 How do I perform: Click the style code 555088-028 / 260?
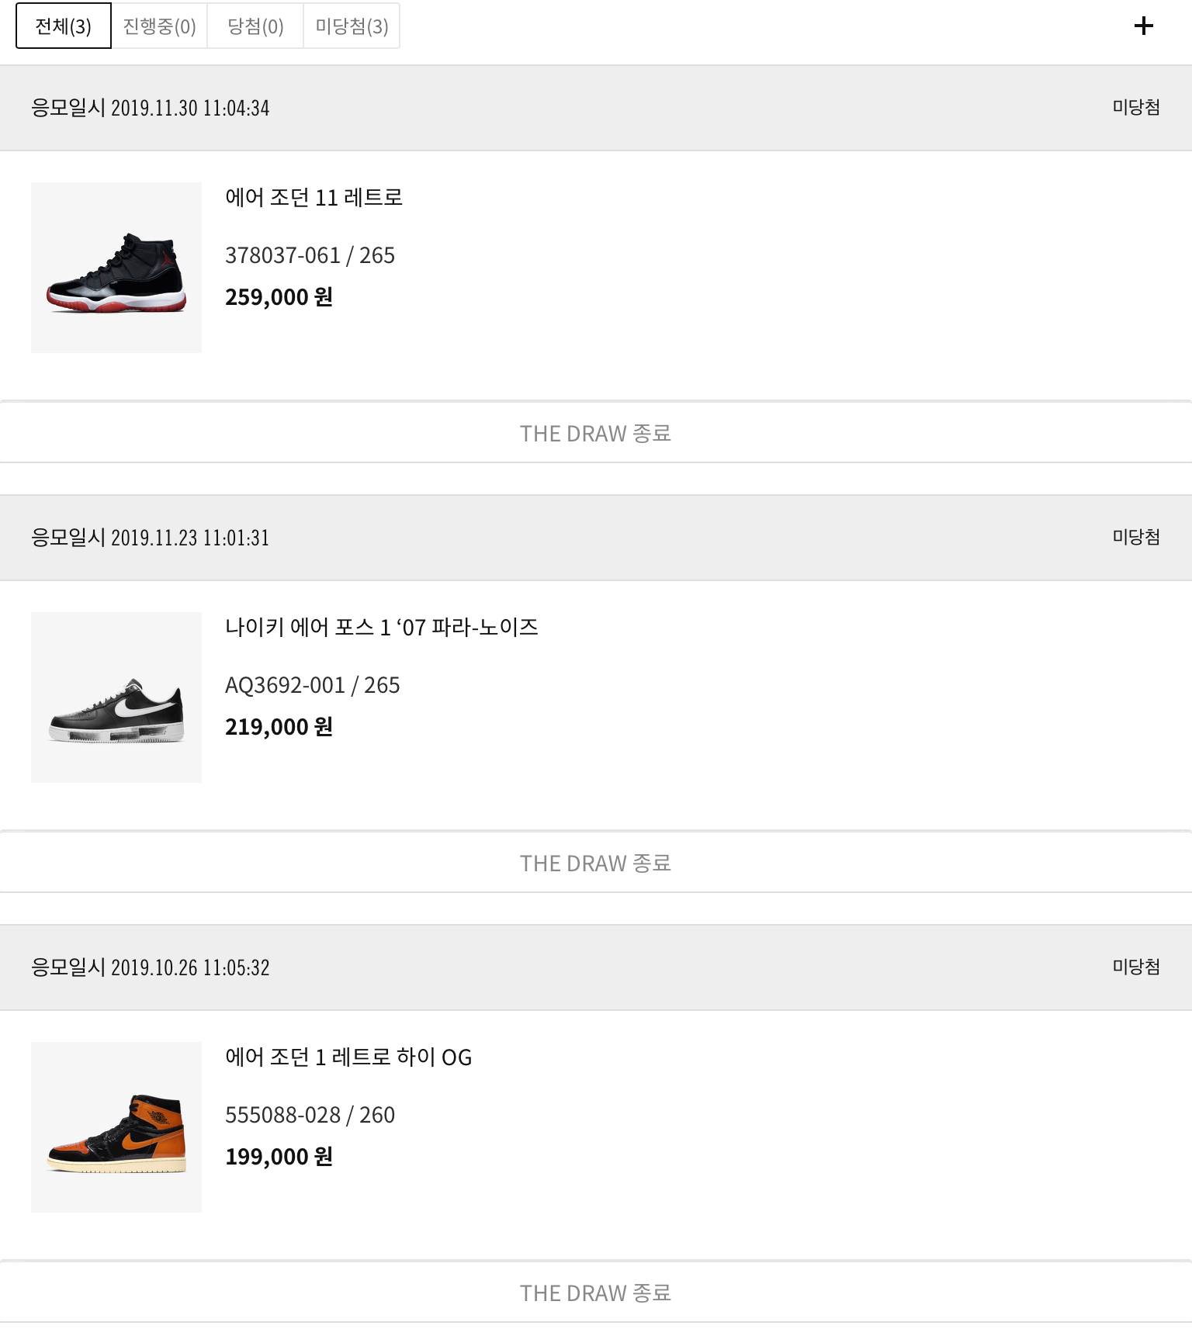click(310, 1115)
